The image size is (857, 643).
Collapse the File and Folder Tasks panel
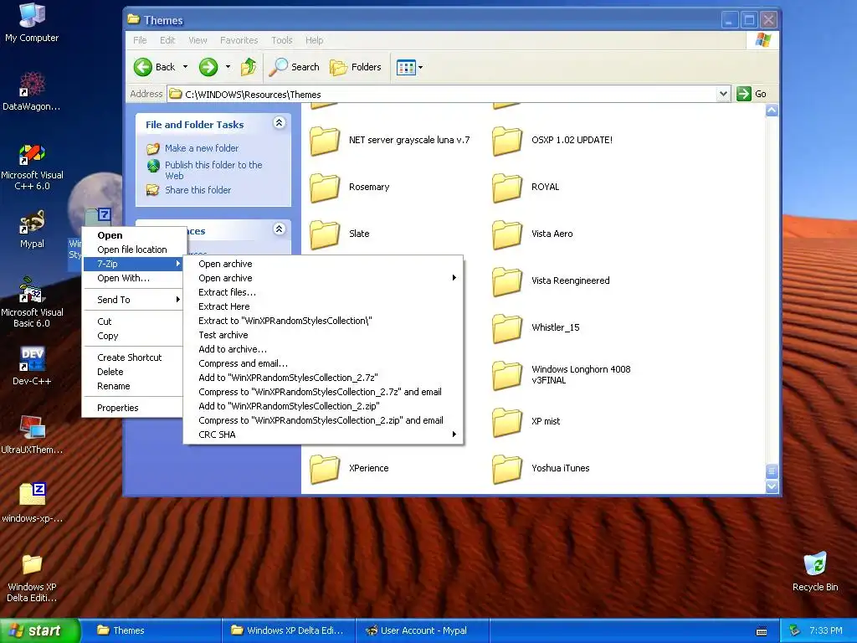coord(280,122)
